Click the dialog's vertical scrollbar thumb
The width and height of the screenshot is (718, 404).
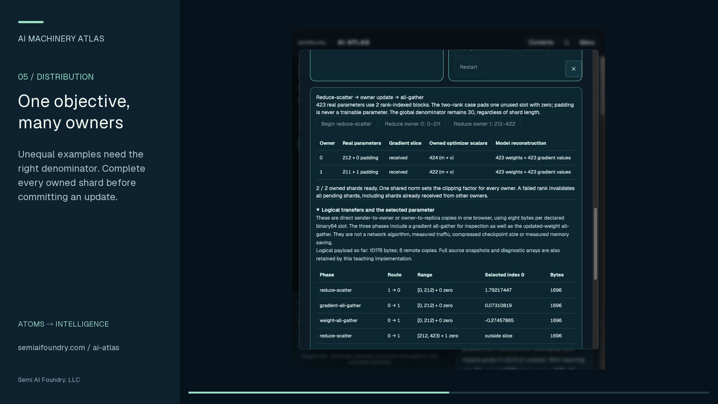point(595,244)
